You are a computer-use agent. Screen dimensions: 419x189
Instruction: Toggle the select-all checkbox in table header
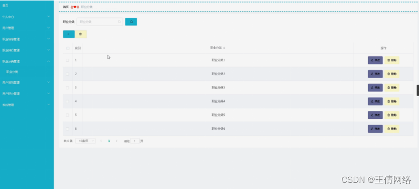tap(68, 49)
